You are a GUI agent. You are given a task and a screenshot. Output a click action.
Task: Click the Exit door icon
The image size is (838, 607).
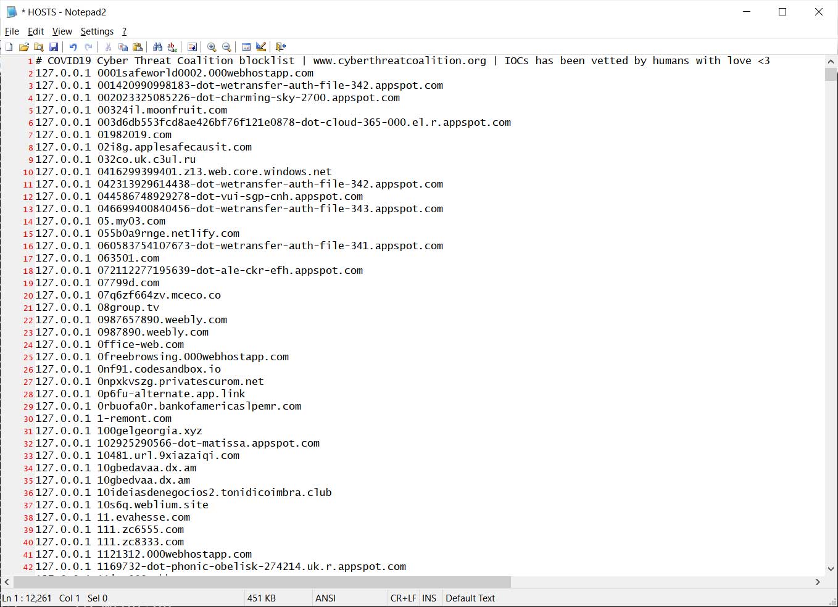281,47
